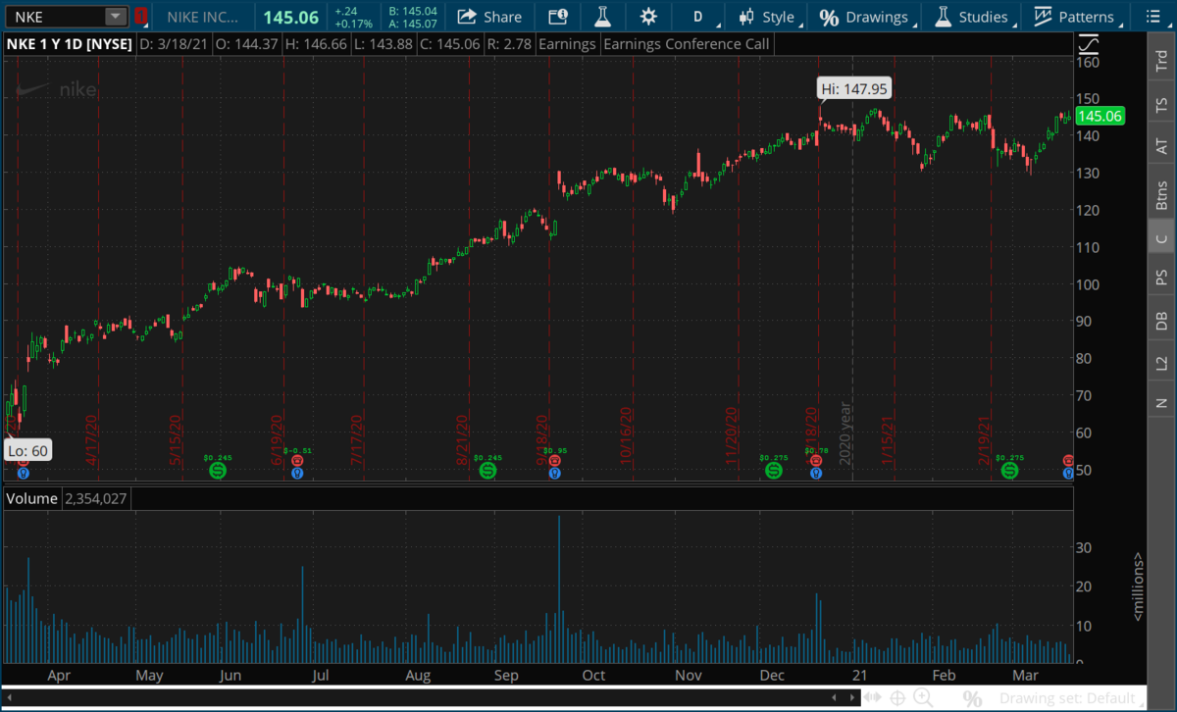Screen dimensions: 1177x712
Task: Click the NIKE INC... company name label
Action: [x=203, y=17]
